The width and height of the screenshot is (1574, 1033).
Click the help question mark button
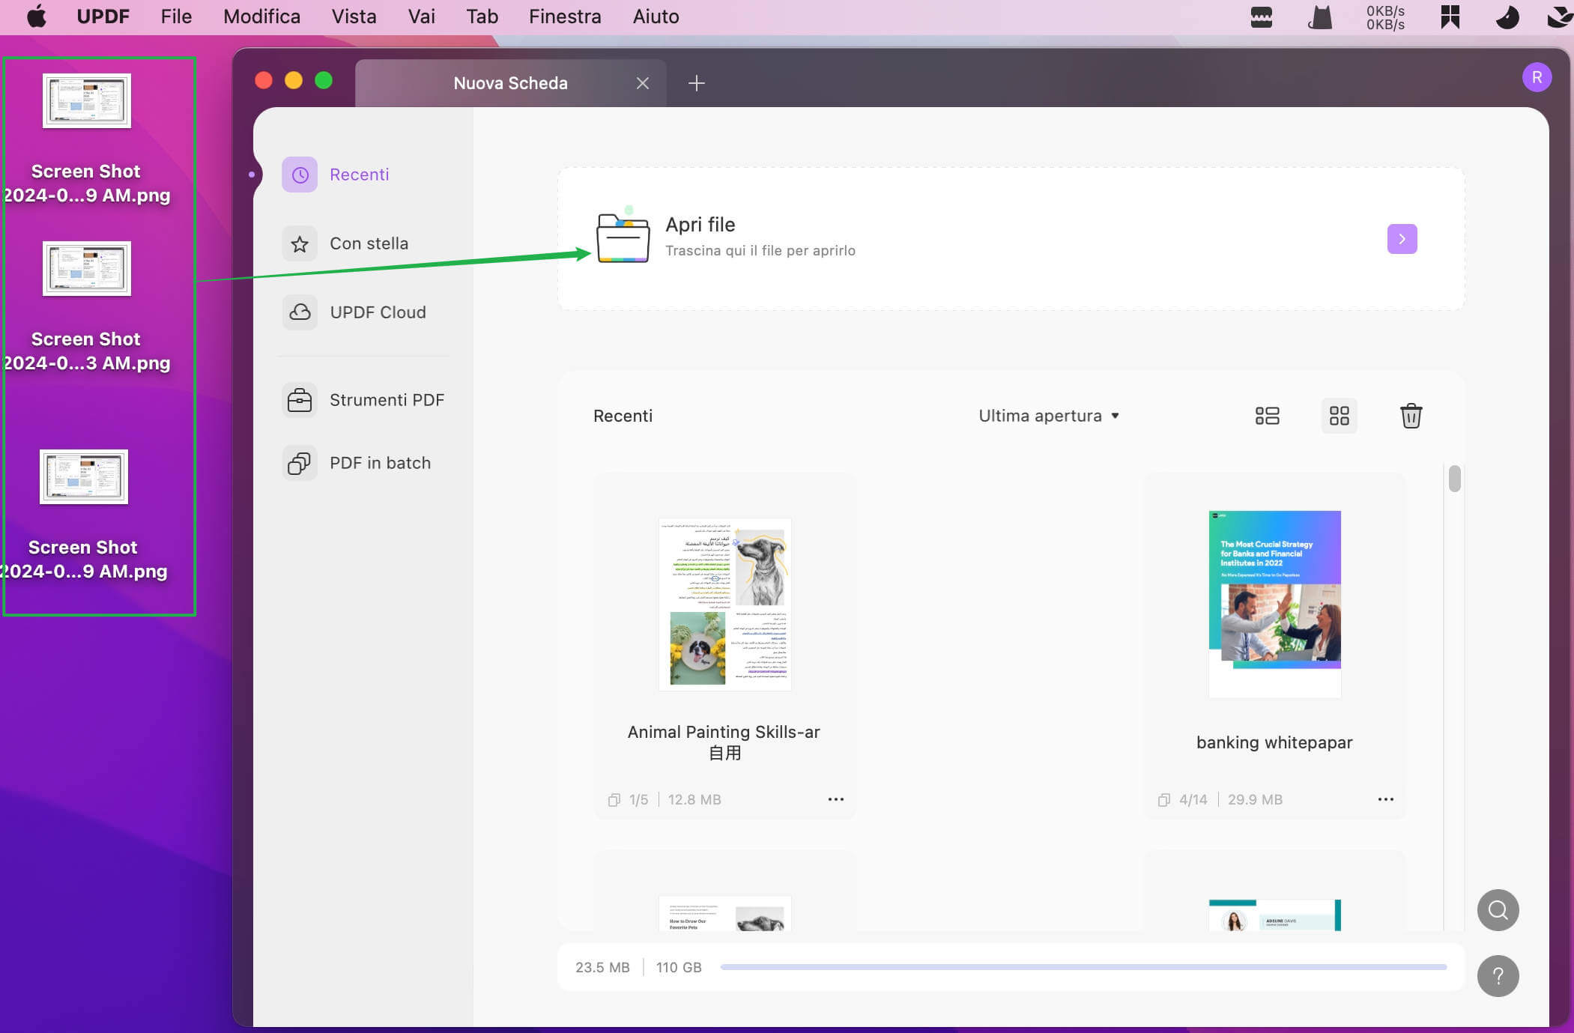pos(1498,976)
